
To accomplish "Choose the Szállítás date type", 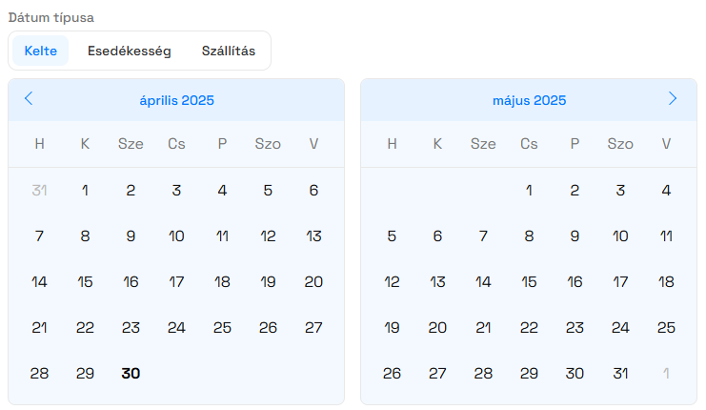I will 229,51.
